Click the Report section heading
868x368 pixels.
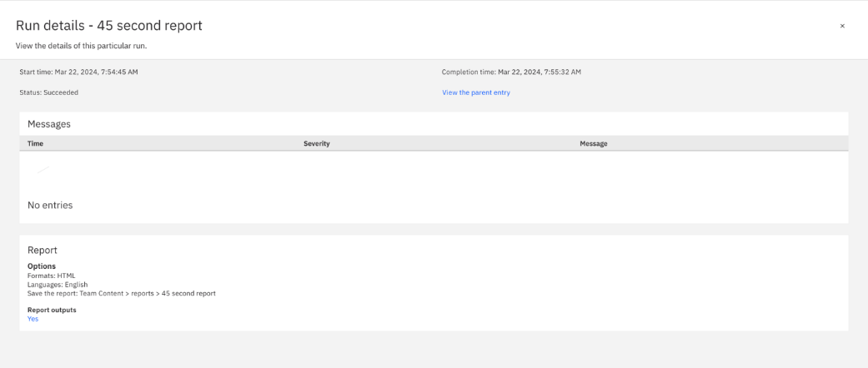point(42,251)
